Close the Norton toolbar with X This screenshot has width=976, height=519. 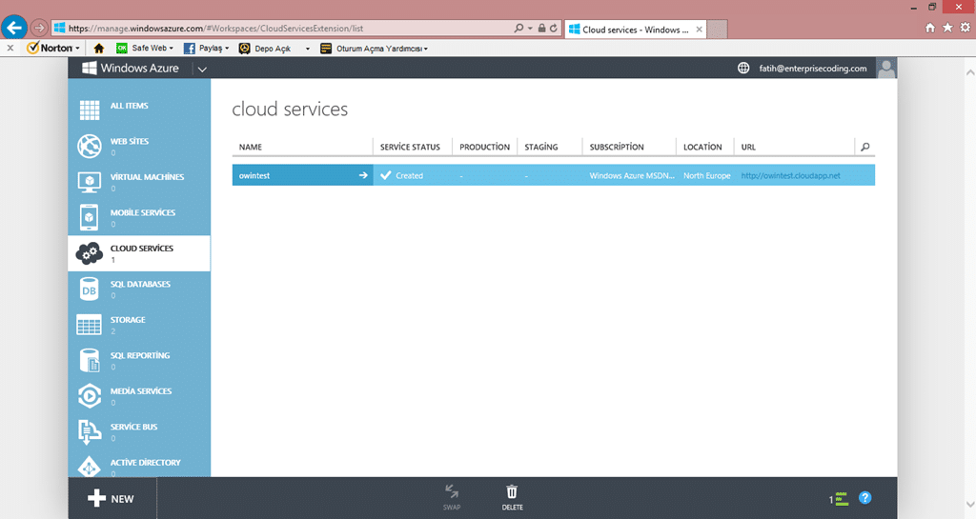click(10, 48)
